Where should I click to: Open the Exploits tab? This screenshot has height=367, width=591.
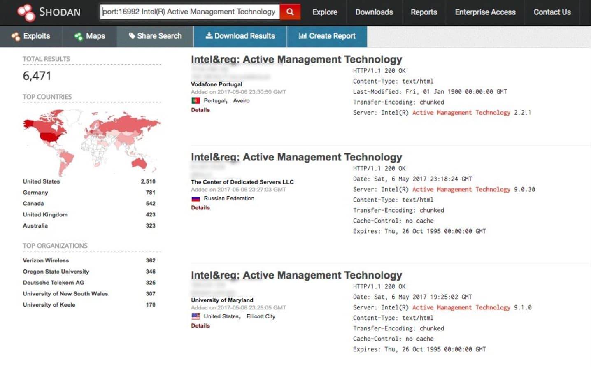coord(31,36)
